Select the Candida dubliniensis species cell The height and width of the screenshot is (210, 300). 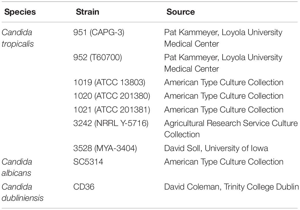click(x=22, y=192)
